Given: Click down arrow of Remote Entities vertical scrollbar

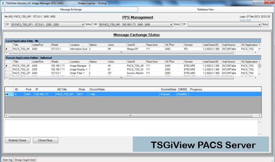Looking at the screenshot, I should [x=259, y=74].
